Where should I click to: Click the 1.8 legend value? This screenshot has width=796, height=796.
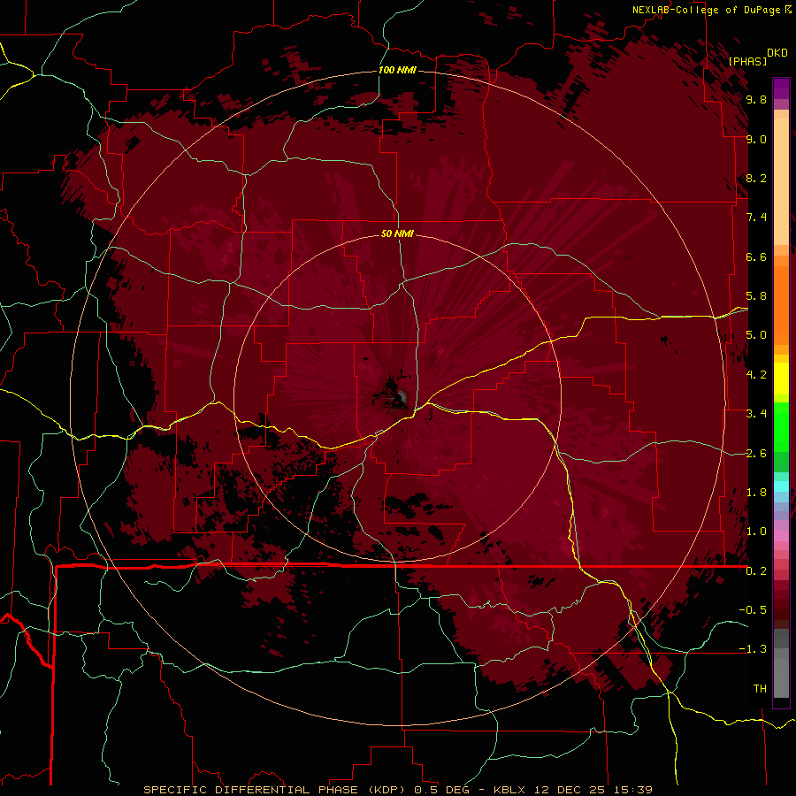point(756,493)
